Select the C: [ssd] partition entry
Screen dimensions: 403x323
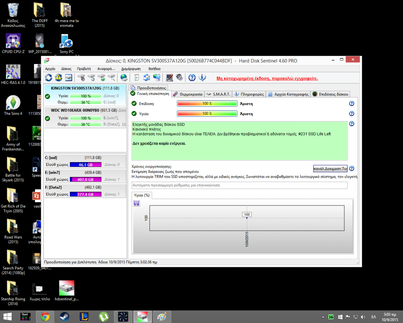click(85, 161)
